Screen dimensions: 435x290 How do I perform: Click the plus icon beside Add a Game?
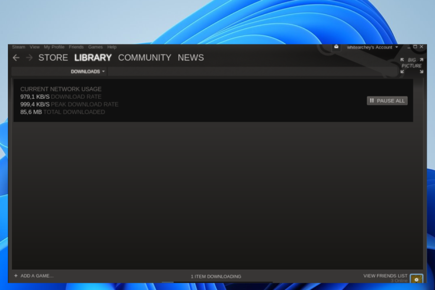tap(16, 276)
